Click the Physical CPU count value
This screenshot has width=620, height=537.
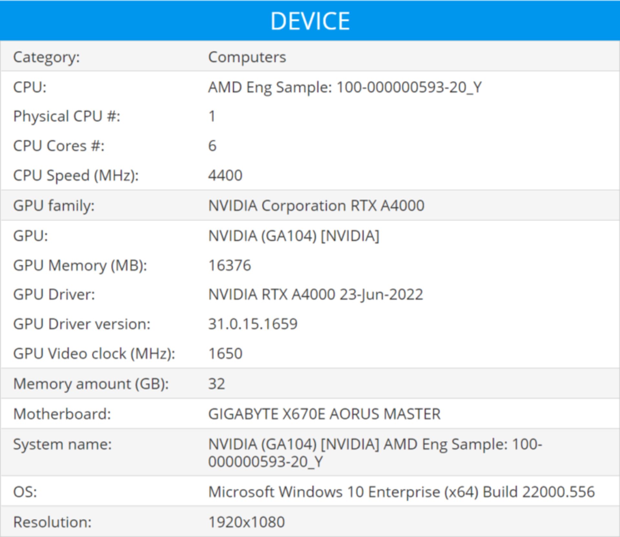point(212,116)
